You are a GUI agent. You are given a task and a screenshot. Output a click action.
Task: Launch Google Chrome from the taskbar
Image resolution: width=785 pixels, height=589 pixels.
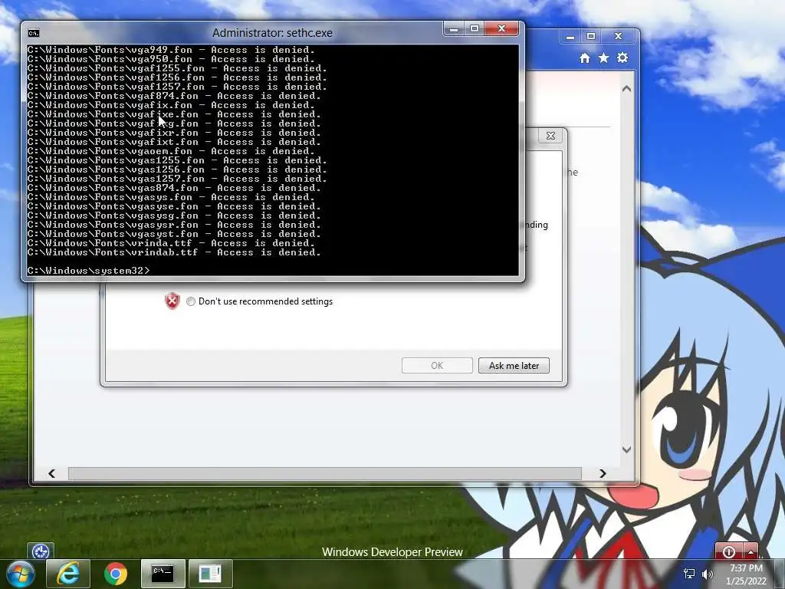tap(116, 574)
